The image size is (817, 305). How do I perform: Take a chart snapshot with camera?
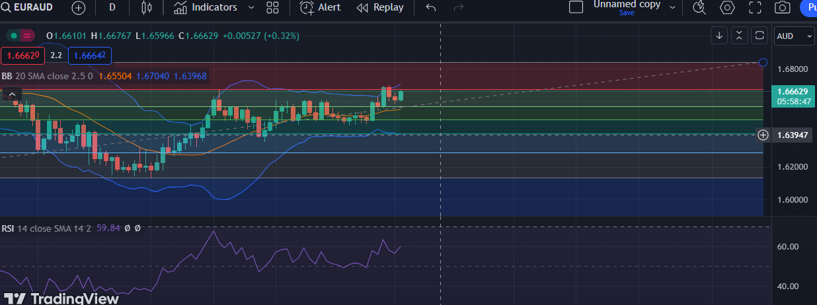(x=783, y=7)
